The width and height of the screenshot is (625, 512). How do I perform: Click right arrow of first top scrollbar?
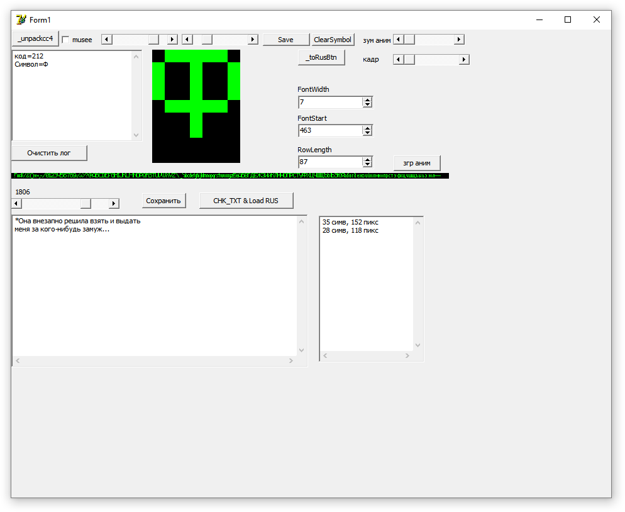click(172, 40)
